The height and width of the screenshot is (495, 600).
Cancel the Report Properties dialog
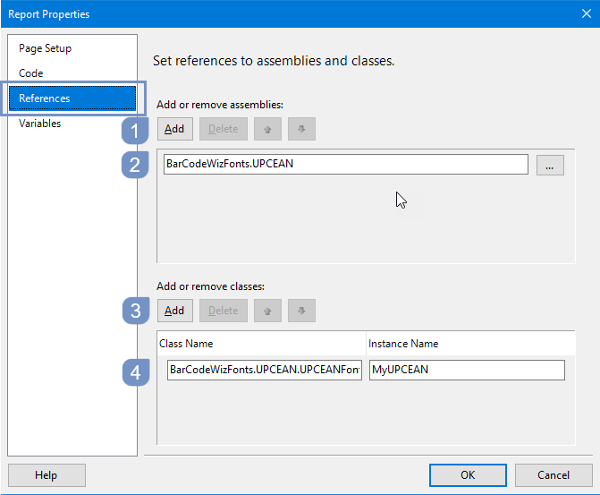(x=554, y=475)
